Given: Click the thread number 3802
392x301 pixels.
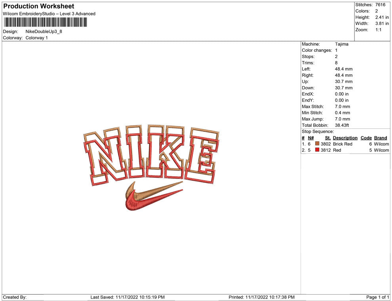Looking at the screenshot, I should click(x=326, y=144).
